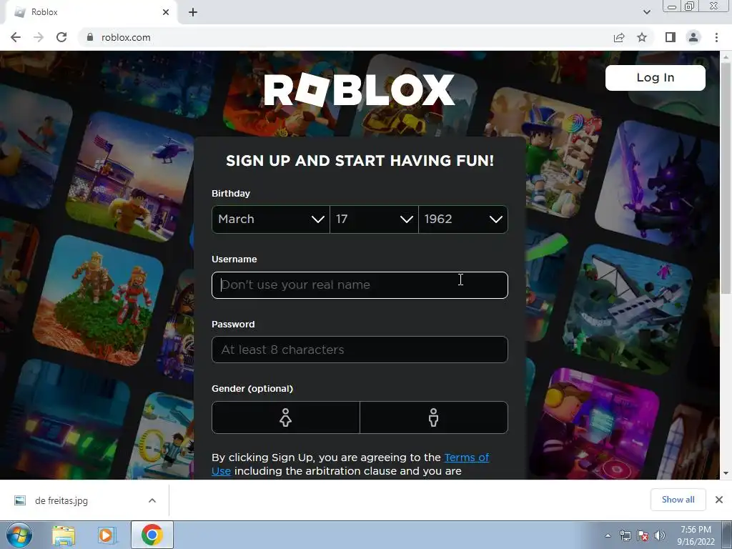Click the Chrome taskbar icon

[x=152, y=535]
